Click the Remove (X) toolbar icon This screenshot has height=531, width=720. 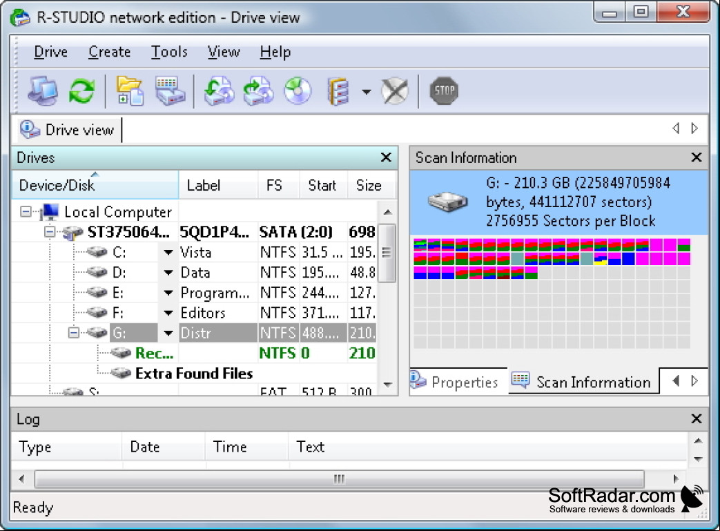click(395, 90)
